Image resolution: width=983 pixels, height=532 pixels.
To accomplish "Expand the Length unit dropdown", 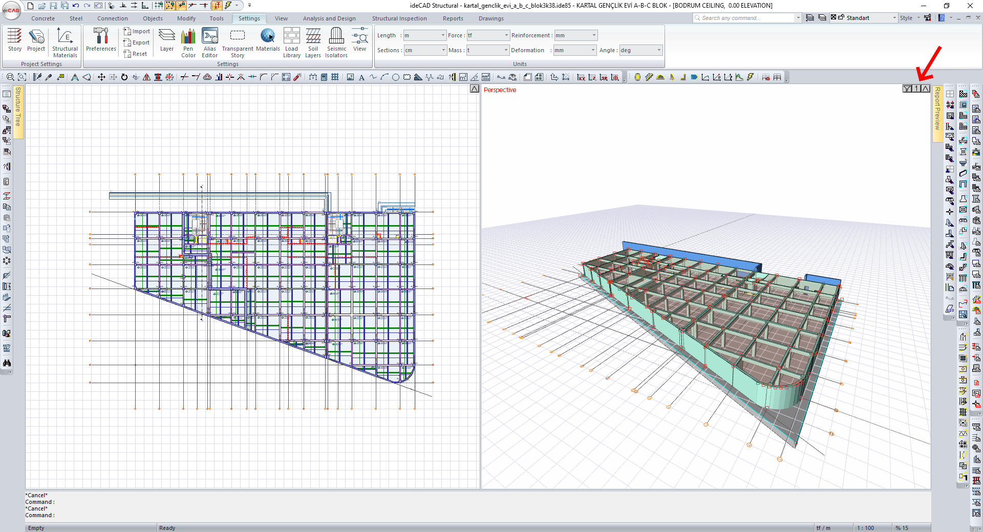I will [443, 35].
